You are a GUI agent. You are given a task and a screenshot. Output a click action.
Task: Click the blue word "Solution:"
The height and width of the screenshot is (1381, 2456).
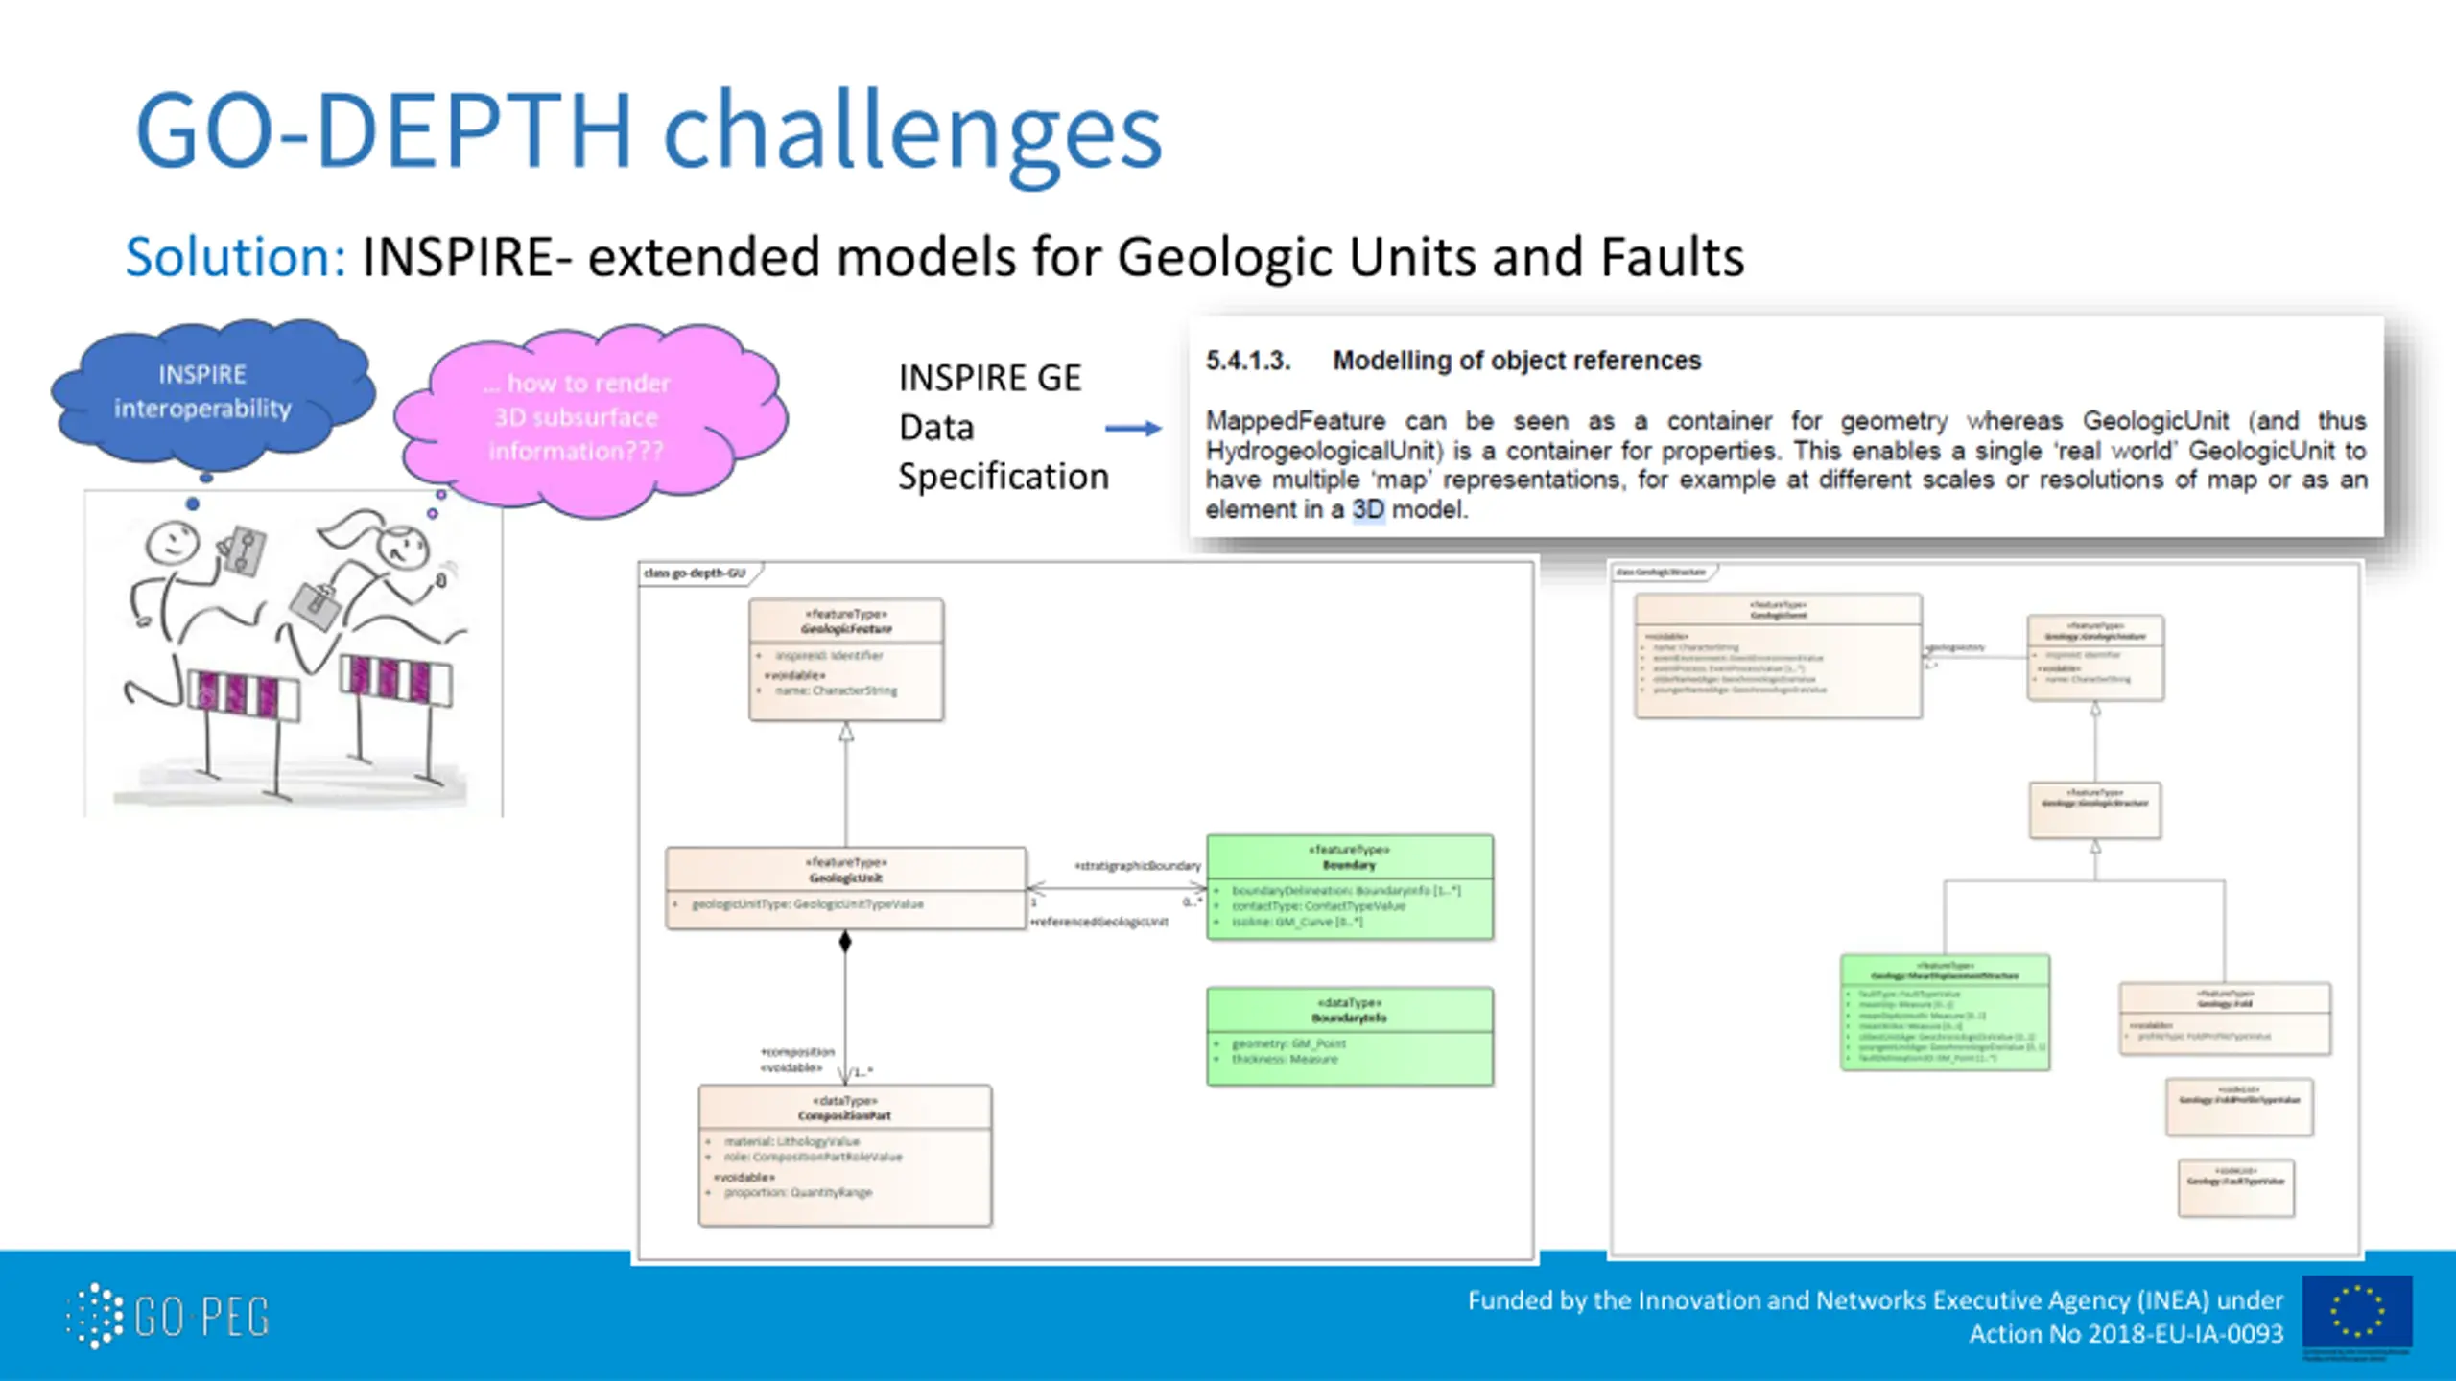[236, 257]
